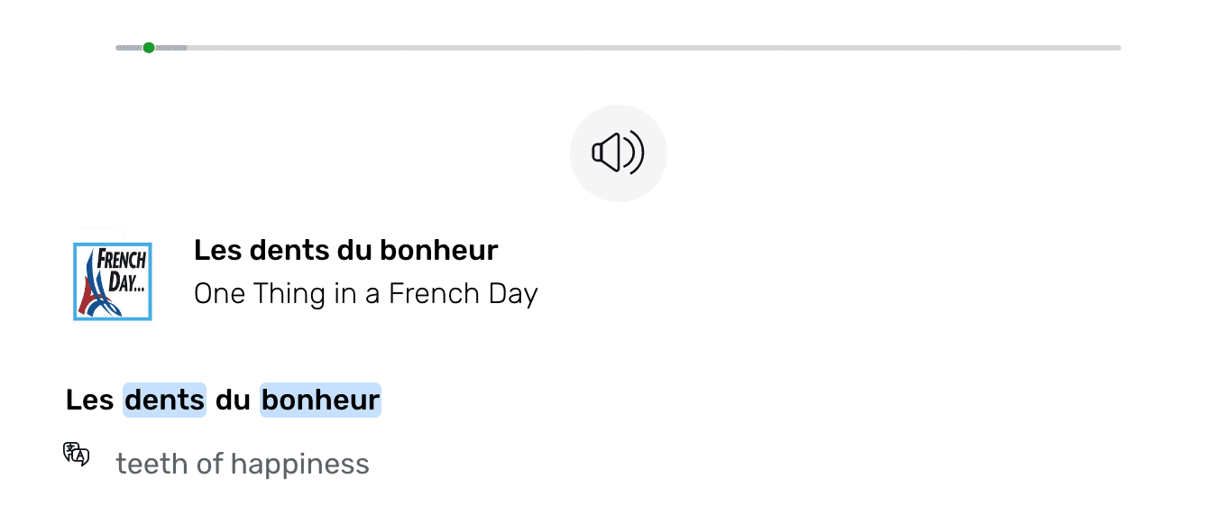The height and width of the screenshot is (525, 1221).
Task: Rewind by clicking the played segment before the dot
Action: click(x=129, y=48)
